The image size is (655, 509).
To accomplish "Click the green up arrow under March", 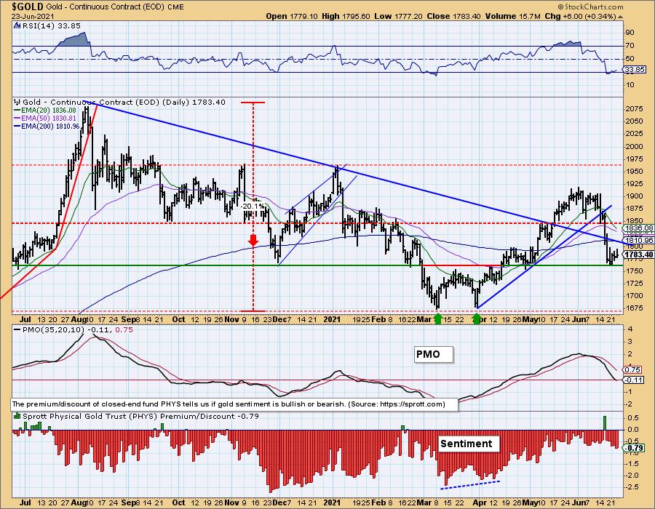I will tap(438, 319).
